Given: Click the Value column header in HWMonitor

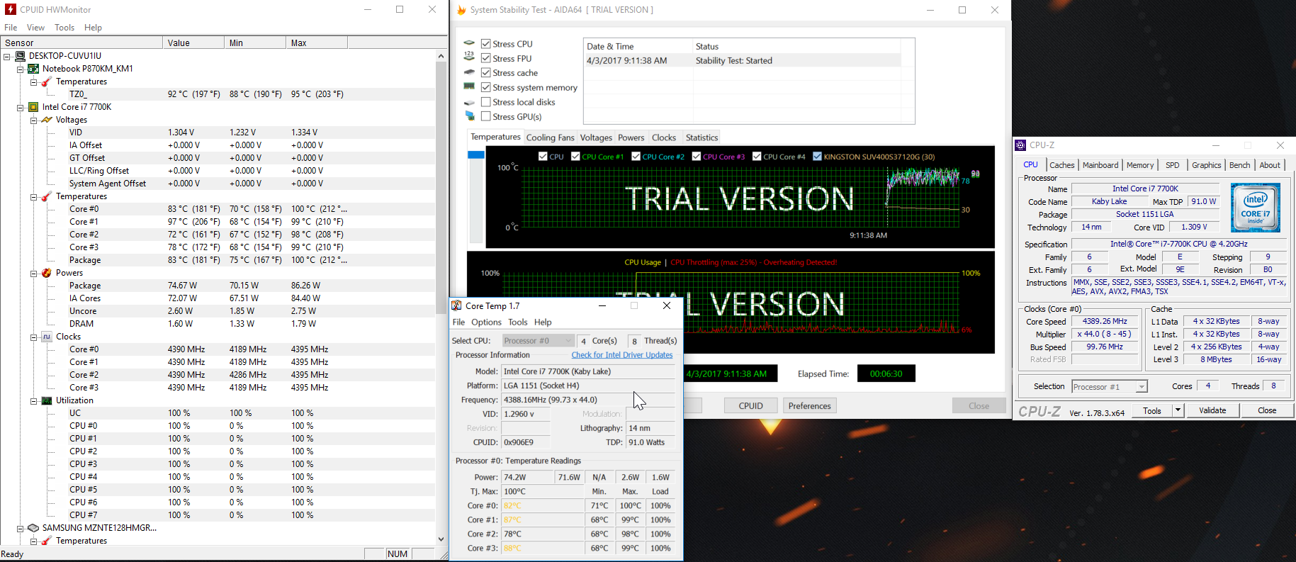Looking at the screenshot, I should click(193, 43).
